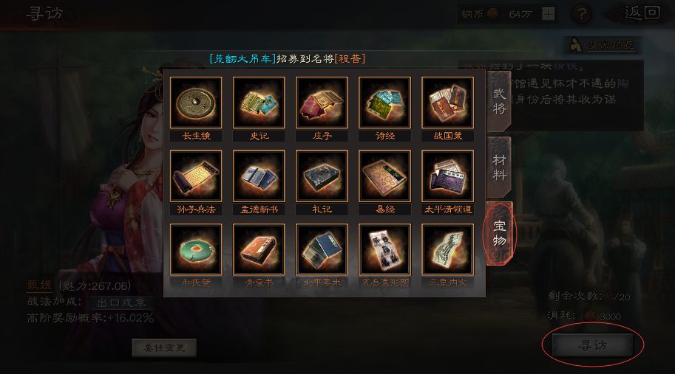Screen dimensions: 675x374
Task: Open the 宝物 tab
Action: [499, 233]
